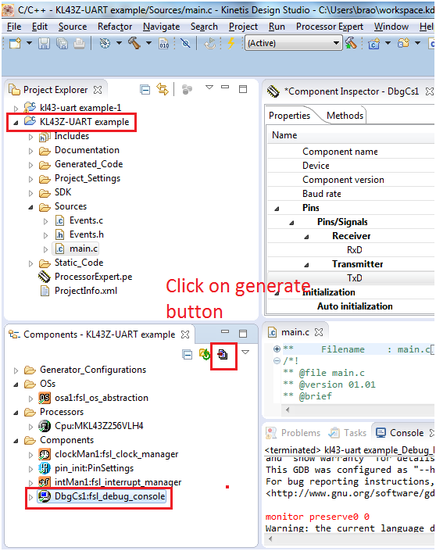Collapse all in Project Explorer
The image size is (436, 551).
tap(145, 90)
